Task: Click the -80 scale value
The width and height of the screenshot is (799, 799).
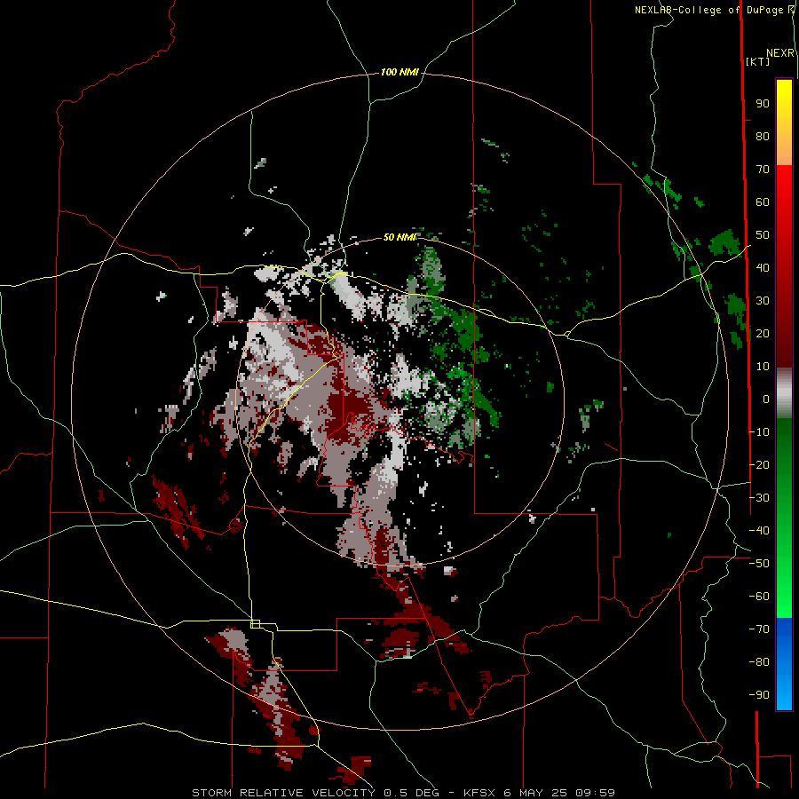Action: (x=759, y=662)
